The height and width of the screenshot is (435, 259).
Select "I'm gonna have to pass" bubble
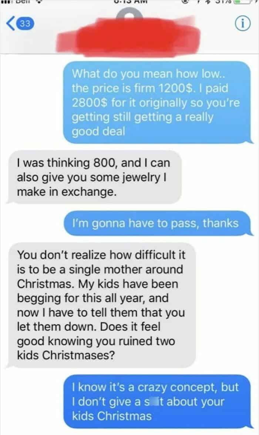coord(158,223)
